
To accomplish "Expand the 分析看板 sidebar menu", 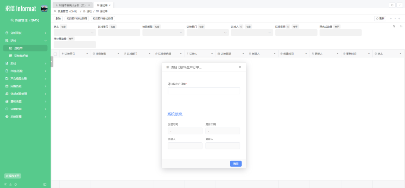I will (x=25, y=33).
